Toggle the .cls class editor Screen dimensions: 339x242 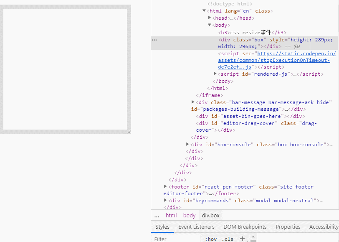228,239
